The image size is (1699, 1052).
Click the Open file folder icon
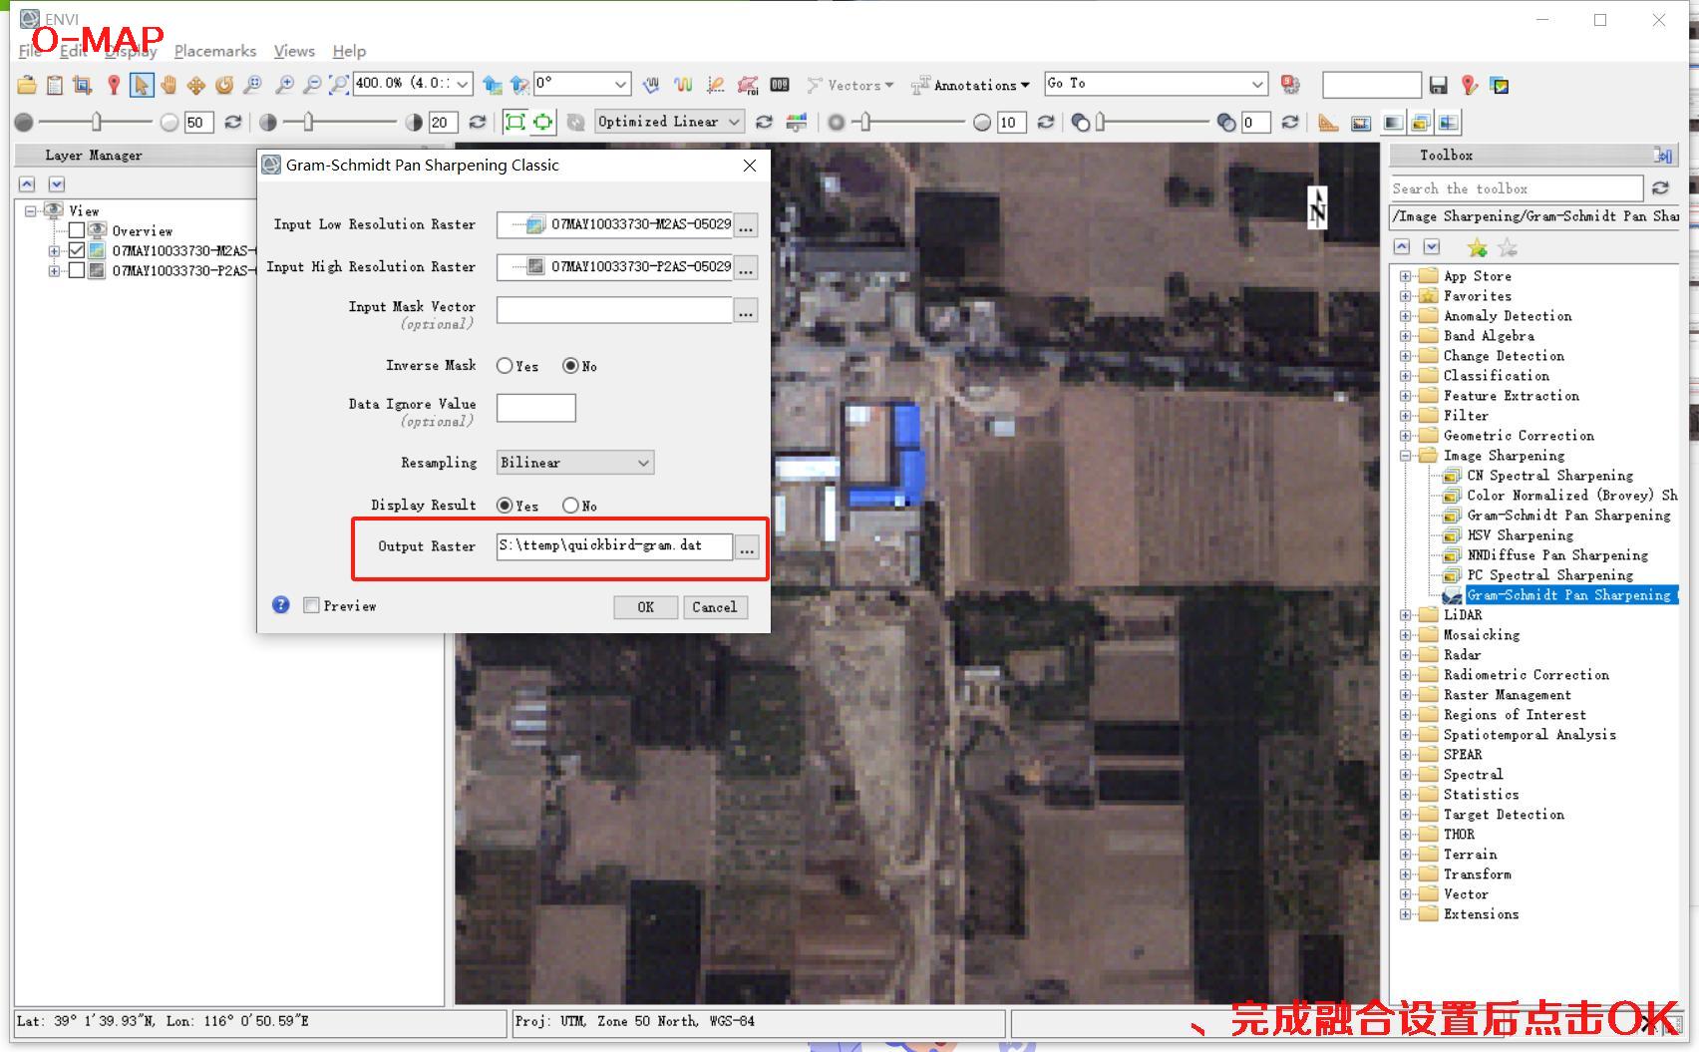tap(27, 86)
